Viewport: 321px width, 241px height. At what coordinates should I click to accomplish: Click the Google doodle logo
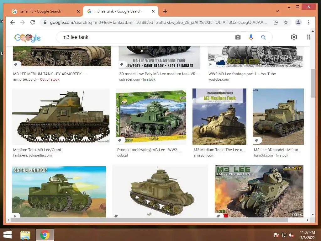[28, 38]
